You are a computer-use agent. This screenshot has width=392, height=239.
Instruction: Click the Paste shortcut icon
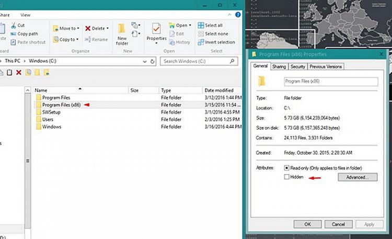tap(13, 42)
